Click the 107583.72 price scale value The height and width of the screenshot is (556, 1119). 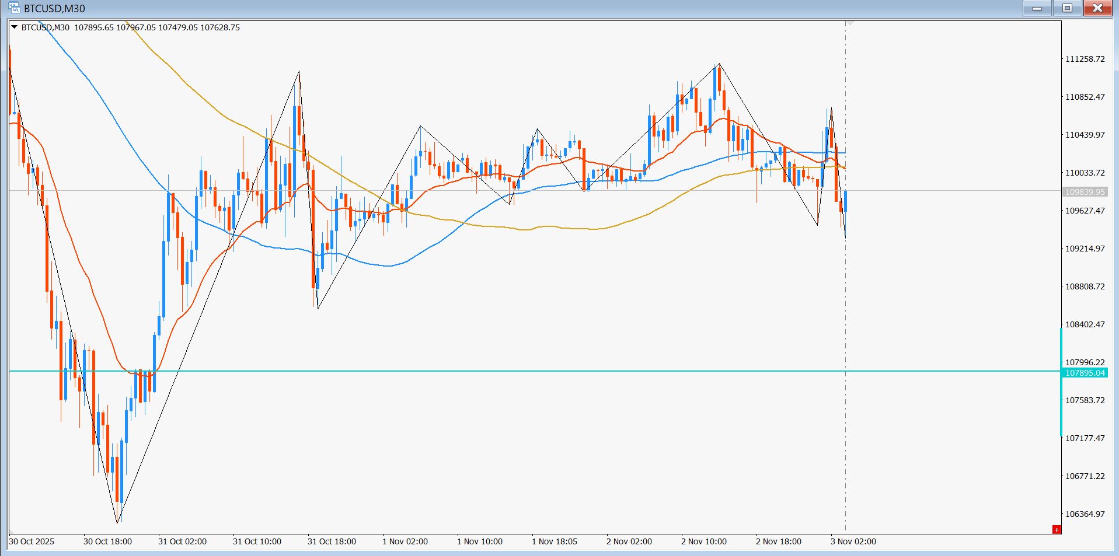point(1085,400)
